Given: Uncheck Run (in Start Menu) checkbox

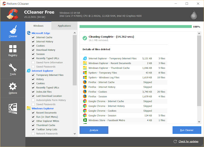Looking at the screenshot, I should 33,117.
